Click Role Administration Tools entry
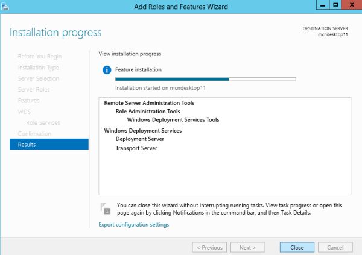Image resolution: width=362 pixels, height=255 pixels. (x=148, y=112)
